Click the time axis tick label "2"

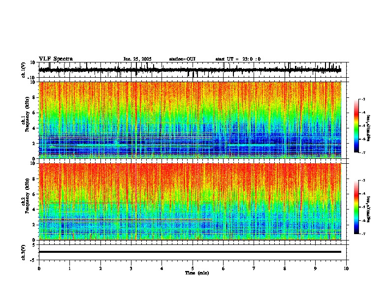(x=100, y=269)
